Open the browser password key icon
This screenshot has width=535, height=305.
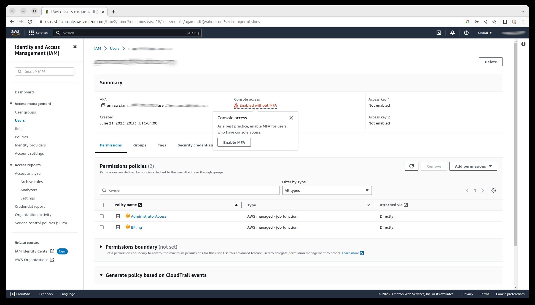pyautogui.click(x=477, y=22)
